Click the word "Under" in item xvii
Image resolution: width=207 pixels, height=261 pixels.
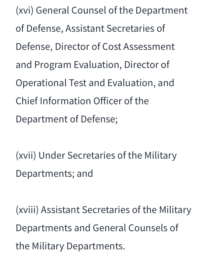[x=52, y=156]
